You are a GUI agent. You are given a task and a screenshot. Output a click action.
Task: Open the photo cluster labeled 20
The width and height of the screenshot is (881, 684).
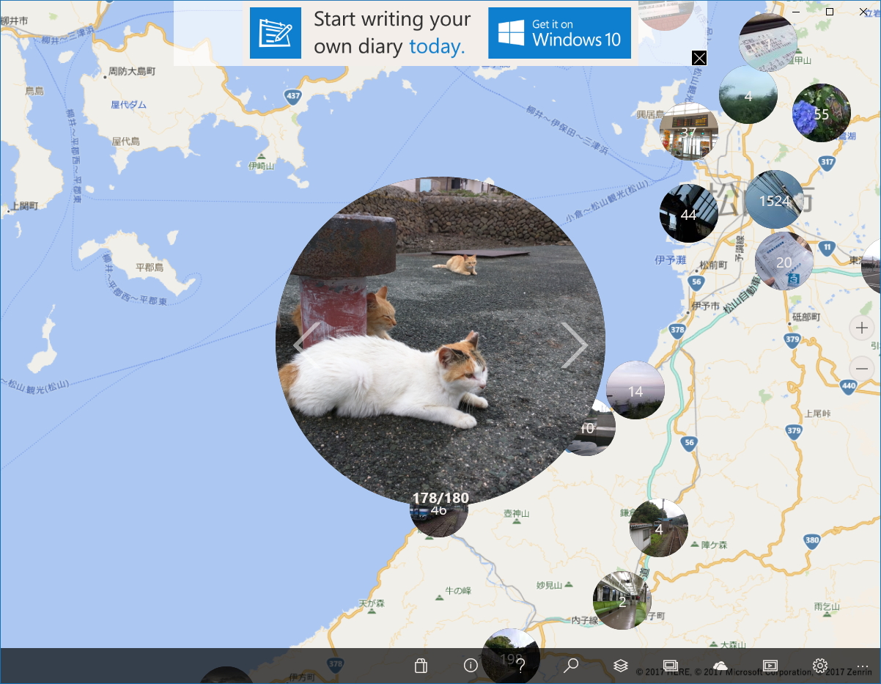784,262
